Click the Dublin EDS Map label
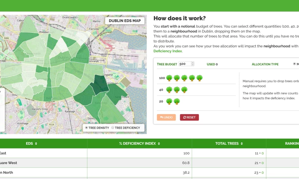Viewport: 299px width, 179px height. pyautogui.click(x=125, y=21)
